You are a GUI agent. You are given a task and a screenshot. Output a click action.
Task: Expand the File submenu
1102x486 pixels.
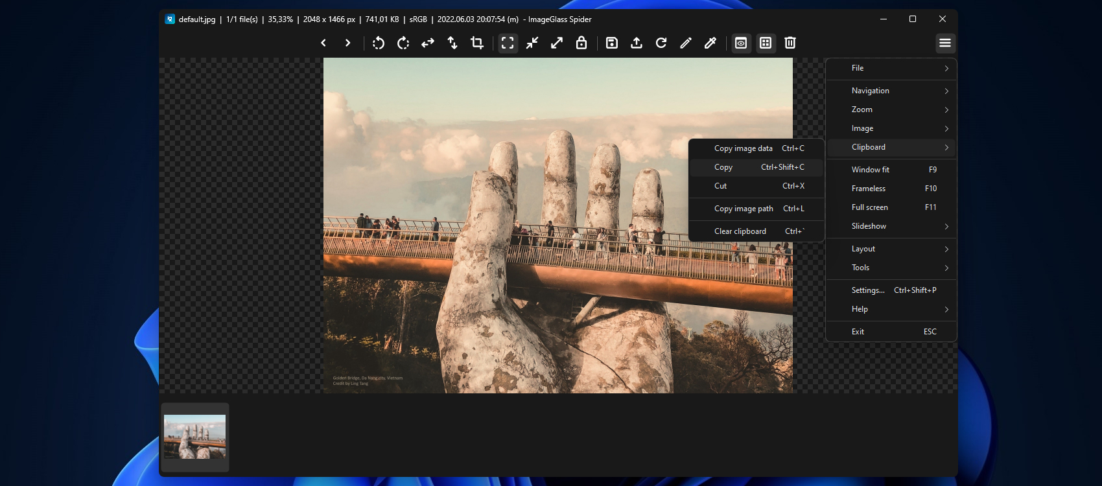[x=891, y=68]
